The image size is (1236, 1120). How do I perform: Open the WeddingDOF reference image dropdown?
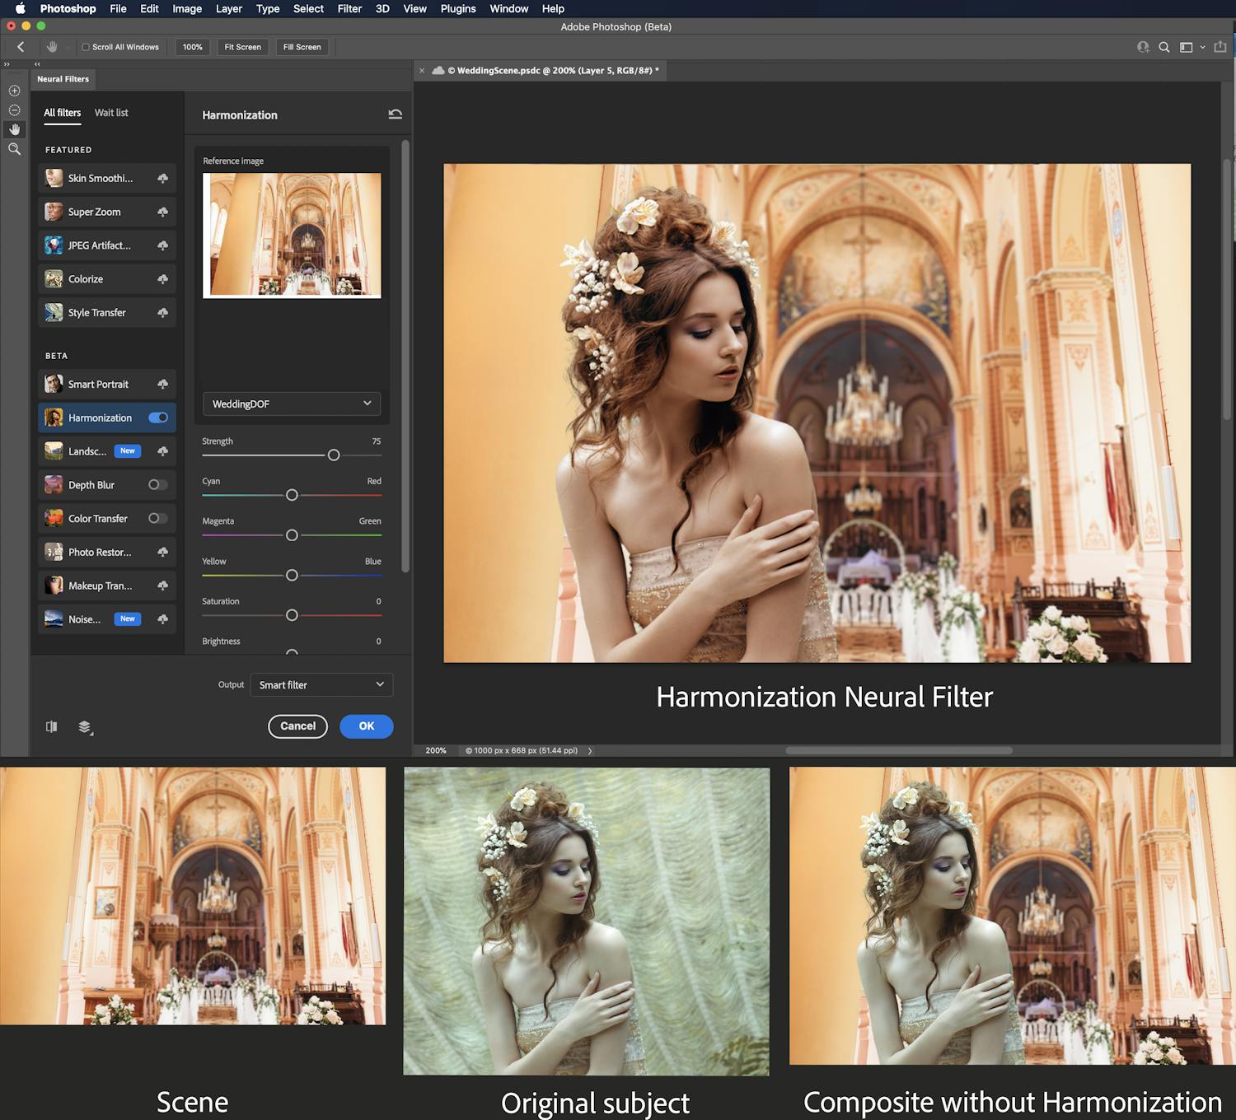click(292, 404)
